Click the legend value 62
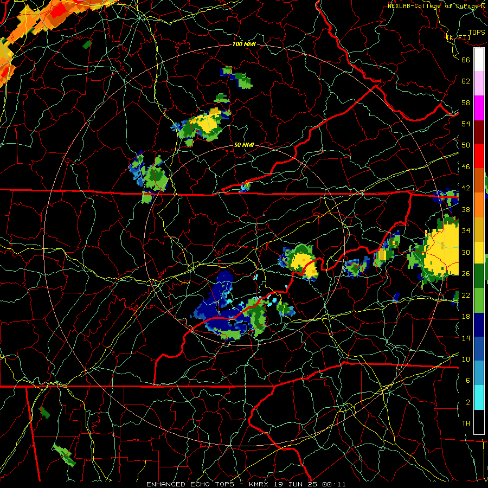This screenshot has height=488, width=488. tap(466, 81)
